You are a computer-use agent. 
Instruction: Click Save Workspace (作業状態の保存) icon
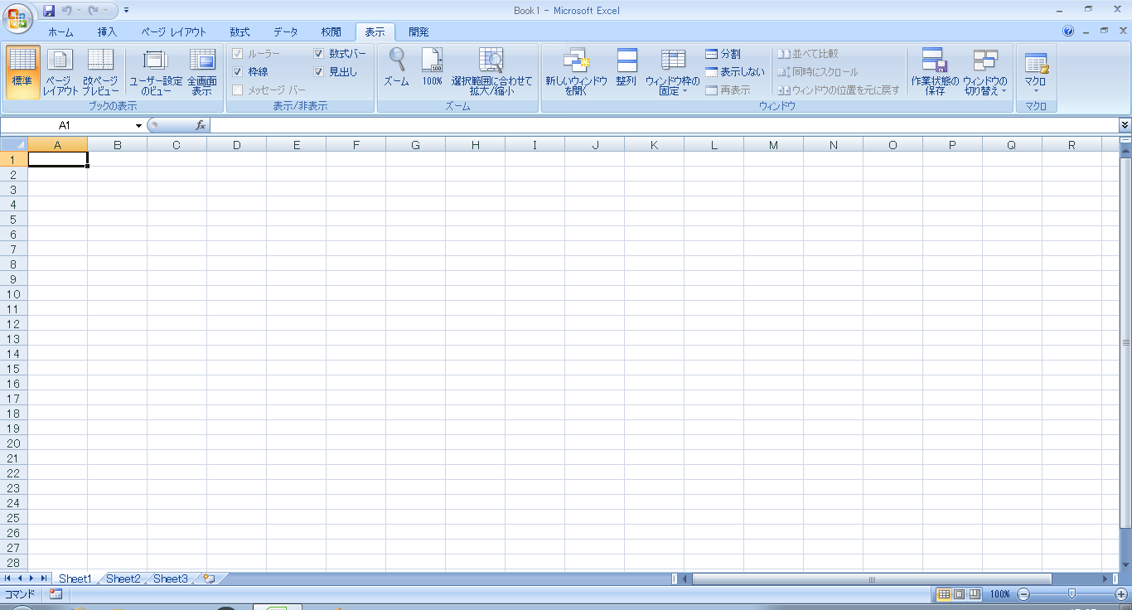(934, 71)
